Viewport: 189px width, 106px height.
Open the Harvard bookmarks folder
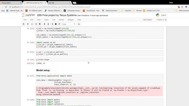click(137, 11)
